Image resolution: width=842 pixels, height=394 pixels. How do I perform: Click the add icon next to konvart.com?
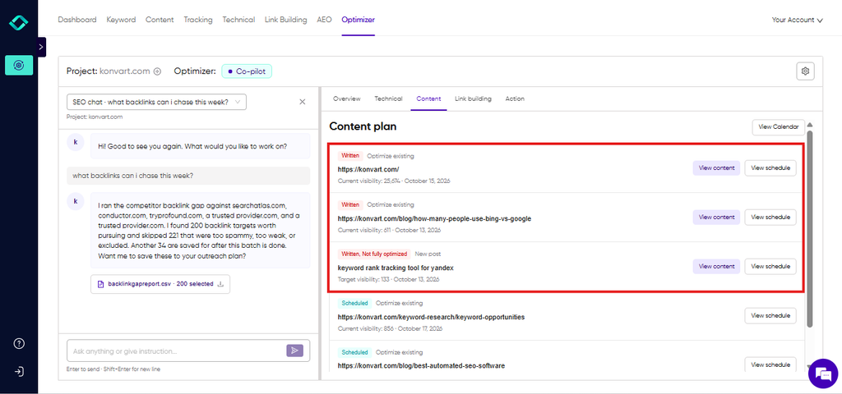tap(157, 71)
